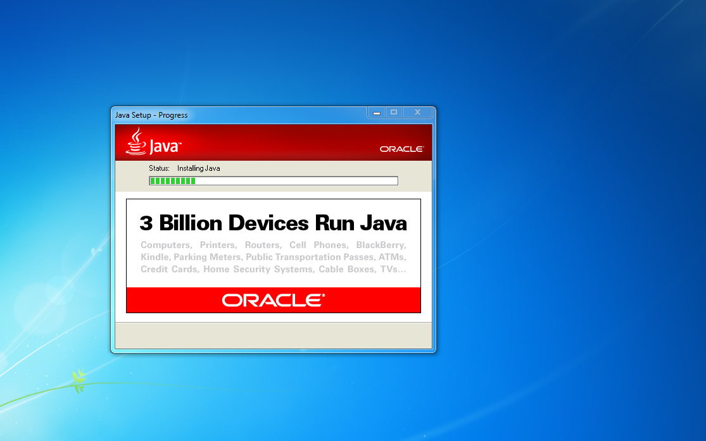Click the disabled maximize button of Java Setup
The image size is (706, 441).
[394, 113]
